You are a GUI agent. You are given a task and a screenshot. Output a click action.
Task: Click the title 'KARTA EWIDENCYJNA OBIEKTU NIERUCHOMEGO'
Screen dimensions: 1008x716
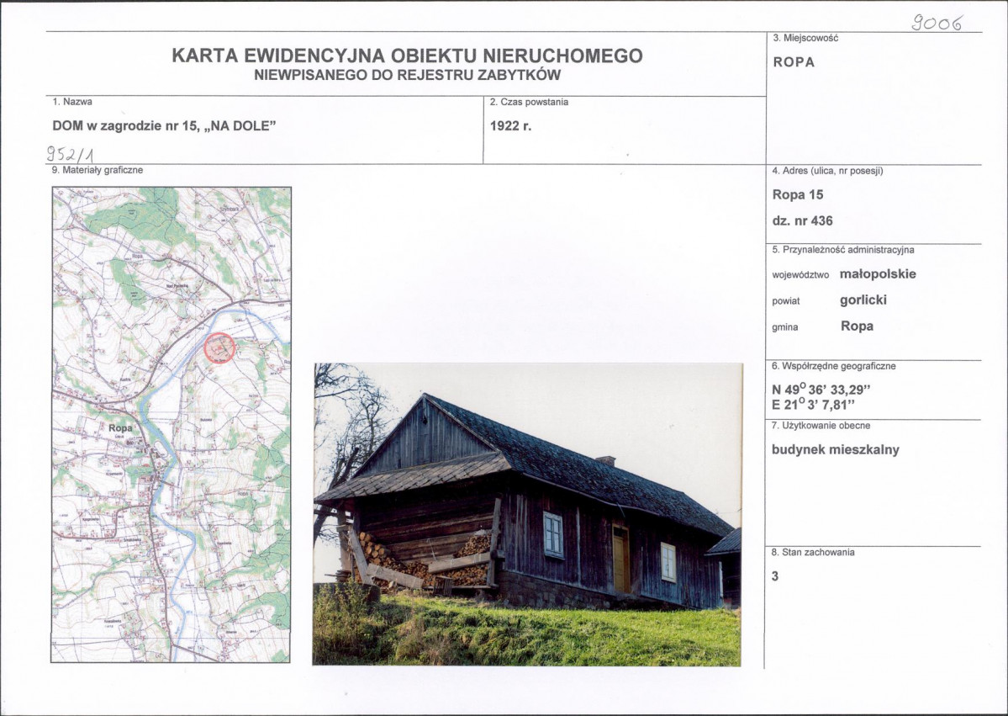(407, 56)
